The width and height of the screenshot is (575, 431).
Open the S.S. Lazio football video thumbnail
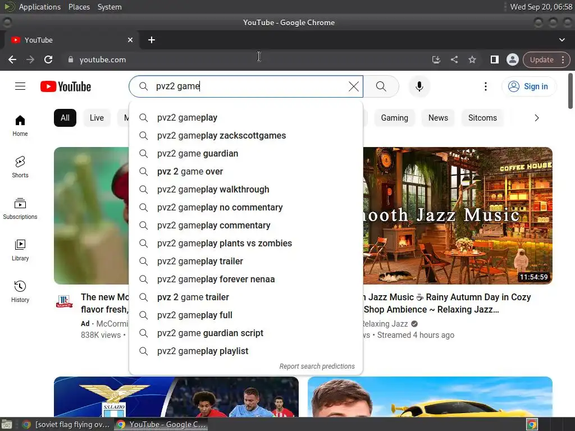click(x=176, y=397)
